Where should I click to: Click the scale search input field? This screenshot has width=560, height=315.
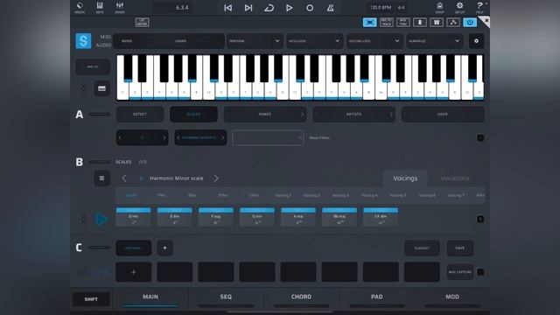click(268, 138)
